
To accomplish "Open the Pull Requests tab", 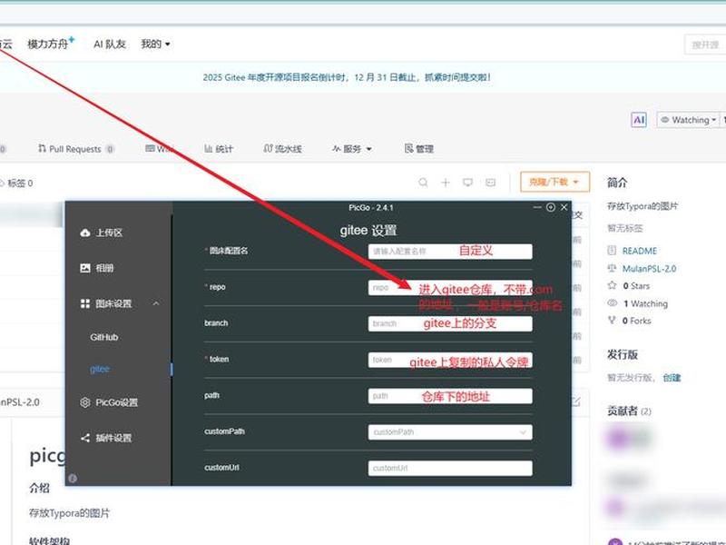I will [x=75, y=149].
